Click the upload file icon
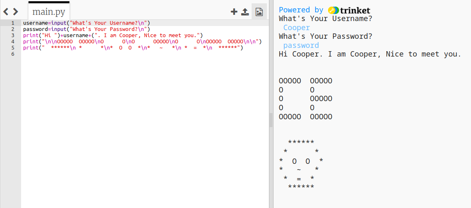The width and height of the screenshot is (471, 208). pos(245,12)
